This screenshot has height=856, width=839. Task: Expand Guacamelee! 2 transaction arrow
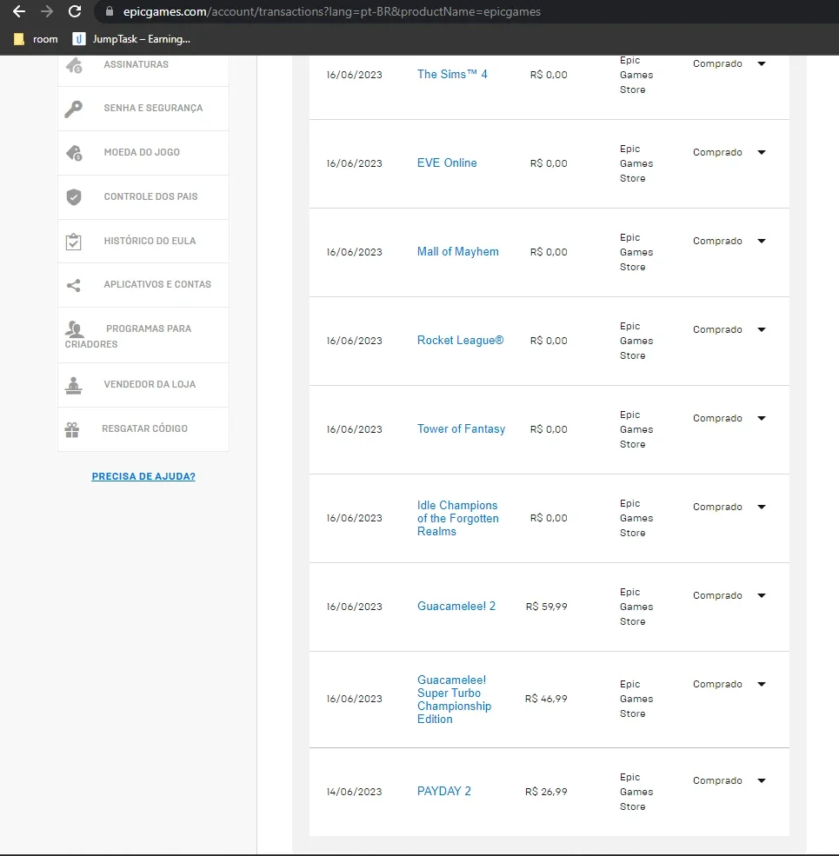(762, 595)
